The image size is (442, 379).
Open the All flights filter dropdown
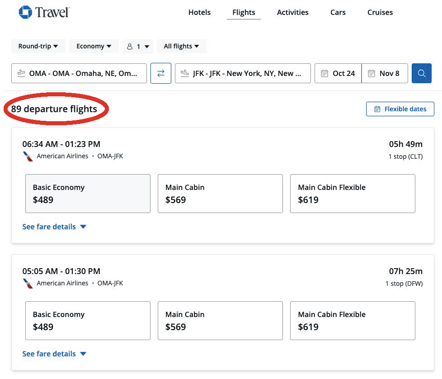coord(182,46)
